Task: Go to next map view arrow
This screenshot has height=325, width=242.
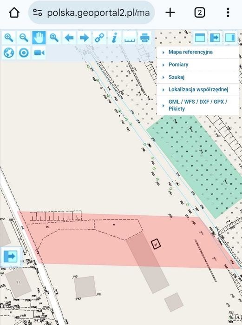Action: (84, 38)
